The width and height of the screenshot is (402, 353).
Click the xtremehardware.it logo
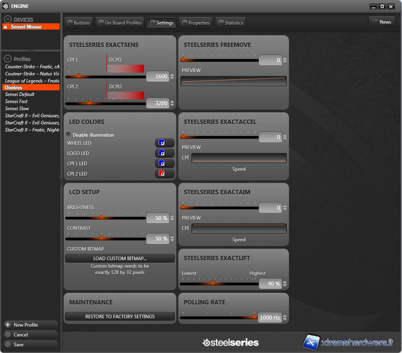click(348, 342)
